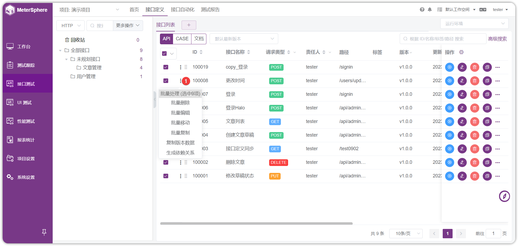
Task: Open 高级搜索 advanced search
Action: pos(497,39)
